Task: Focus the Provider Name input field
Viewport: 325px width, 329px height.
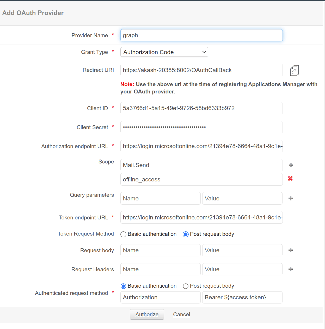Action: (x=201, y=35)
